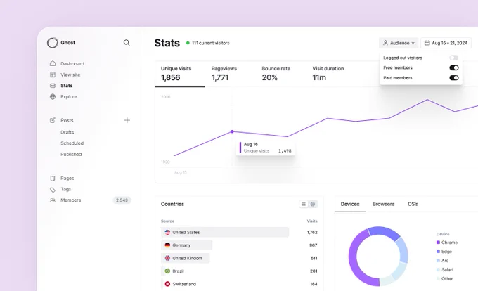Click the Switzerland flag icon
The image size is (478, 291).
[x=167, y=284]
